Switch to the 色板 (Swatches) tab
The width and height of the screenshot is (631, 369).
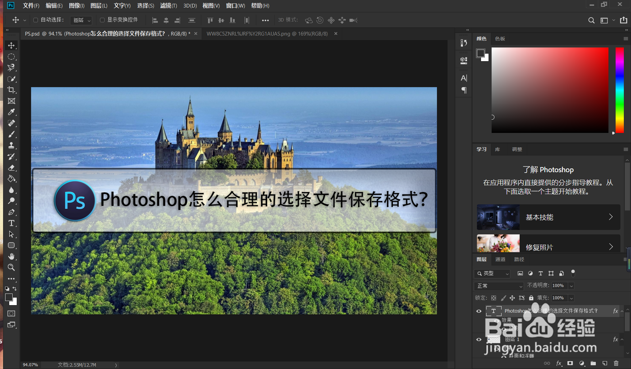coord(500,39)
